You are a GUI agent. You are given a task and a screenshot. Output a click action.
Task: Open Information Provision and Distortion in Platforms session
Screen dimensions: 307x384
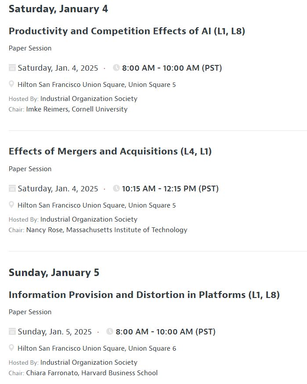pyautogui.click(x=144, y=294)
